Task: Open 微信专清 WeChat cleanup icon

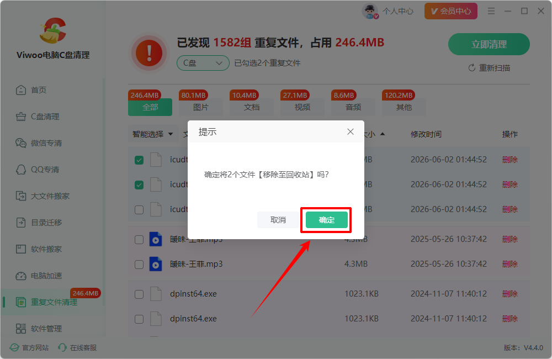Action: tap(21, 143)
